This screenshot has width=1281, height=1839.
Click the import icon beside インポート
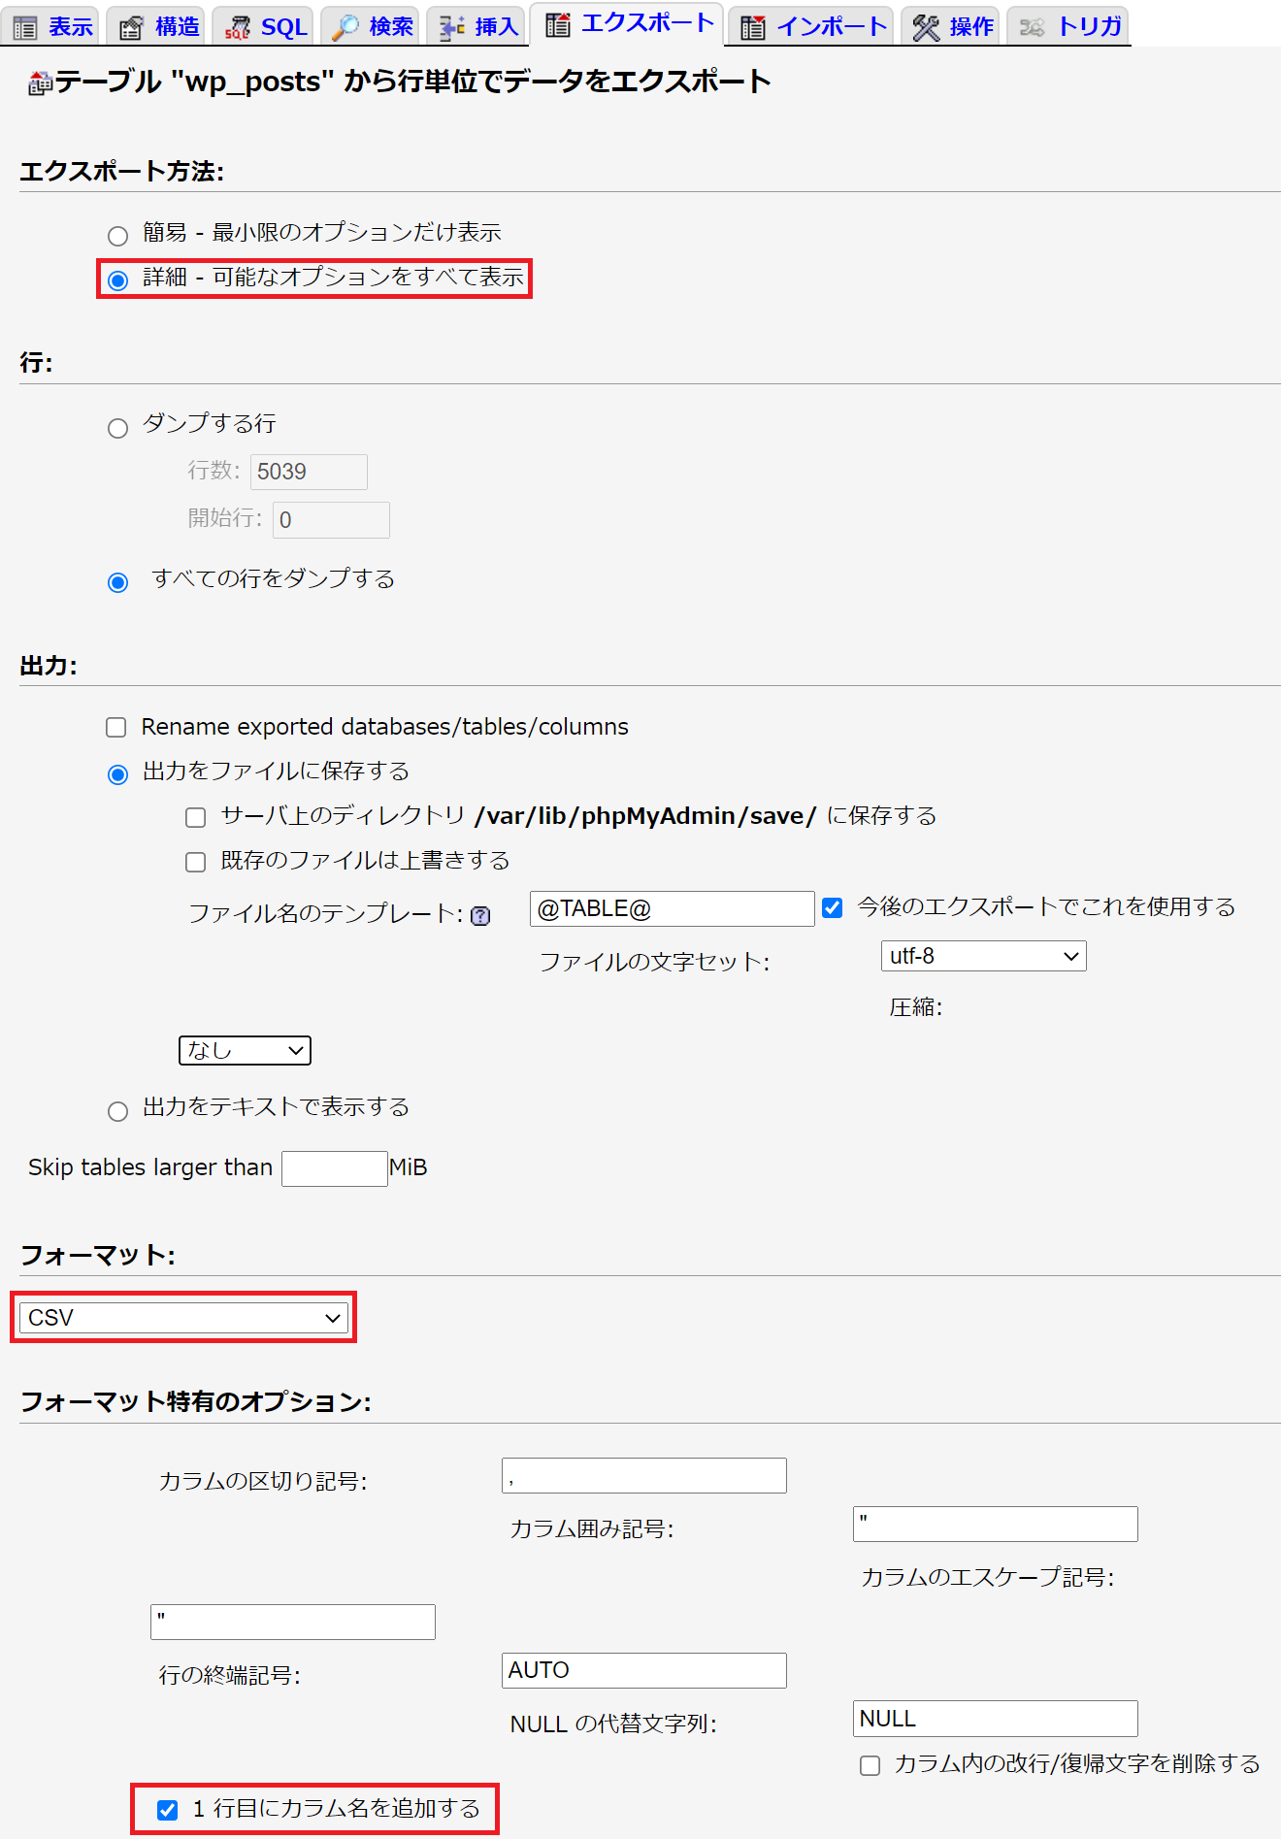(x=753, y=27)
